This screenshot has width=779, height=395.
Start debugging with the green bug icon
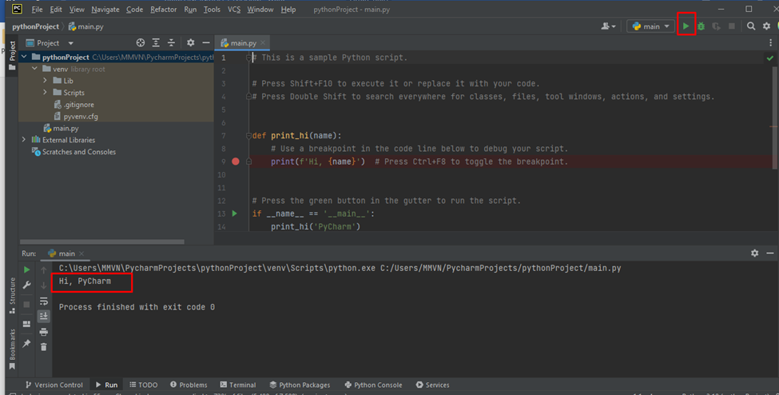click(x=701, y=26)
